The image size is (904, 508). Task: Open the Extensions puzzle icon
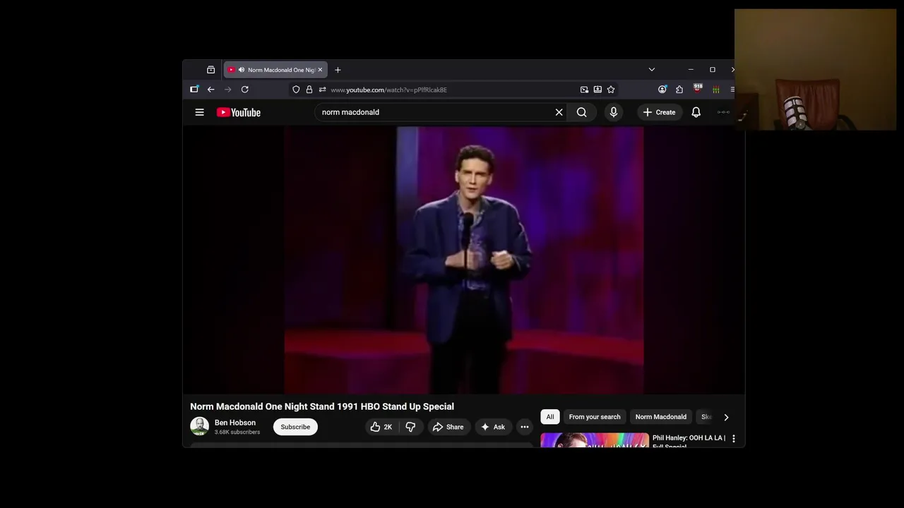[679, 90]
